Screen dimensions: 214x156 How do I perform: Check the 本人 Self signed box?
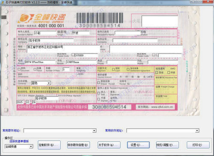coord(98,93)
